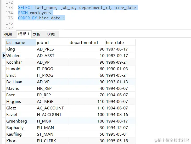Select hire_date 1991-05-21 cell
This screenshot has width=191, height=144.
120,75
